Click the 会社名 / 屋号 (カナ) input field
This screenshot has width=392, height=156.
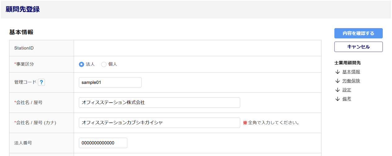pyautogui.click(x=159, y=123)
